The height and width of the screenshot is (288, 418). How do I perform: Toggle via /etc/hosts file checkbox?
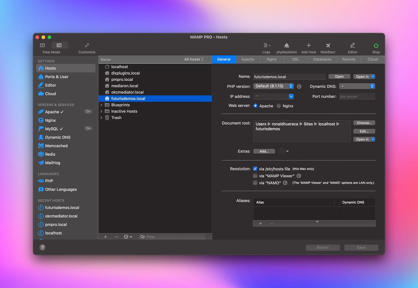(x=255, y=169)
